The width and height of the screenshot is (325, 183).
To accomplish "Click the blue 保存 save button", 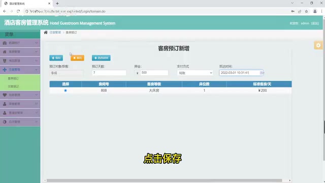I will tap(56, 58).
